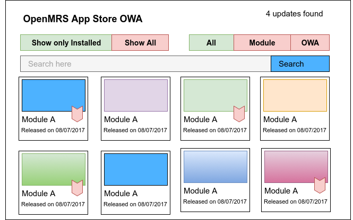
Task: Select the pink gradient module image
Action: pyautogui.click(x=296, y=167)
